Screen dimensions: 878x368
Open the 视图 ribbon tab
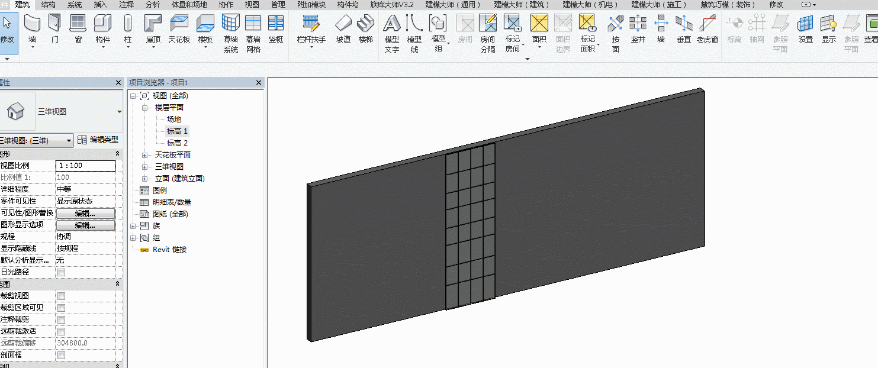(x=252, y=4)
